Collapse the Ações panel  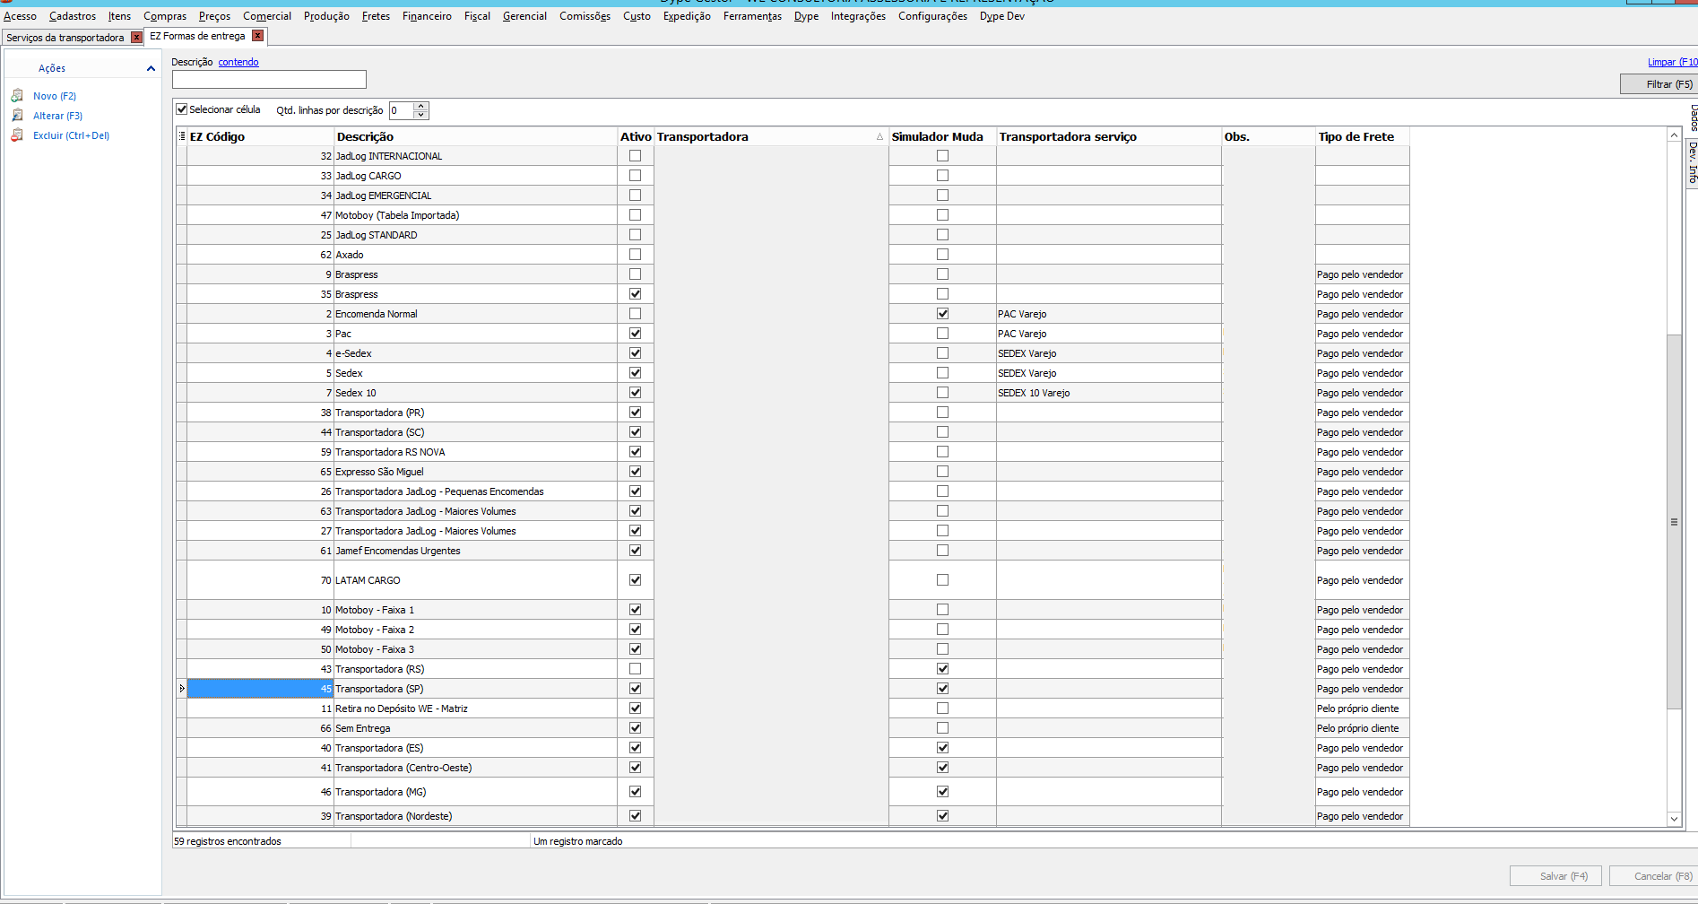(x=151, y=68)
